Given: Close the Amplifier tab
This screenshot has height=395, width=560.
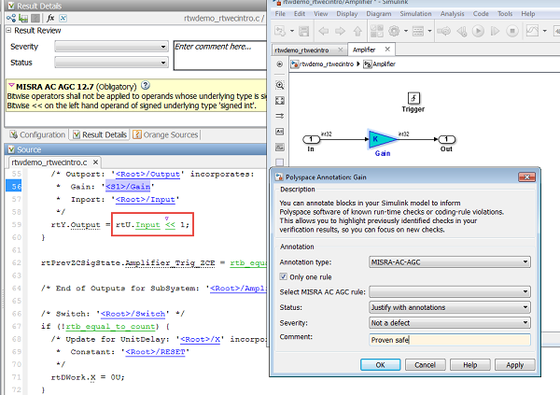Looking at the screenshot, I should point(387,49).
